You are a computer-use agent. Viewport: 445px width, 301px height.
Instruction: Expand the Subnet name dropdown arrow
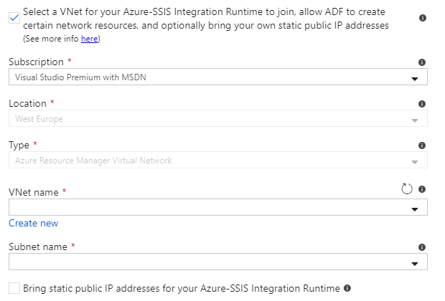[414, 263]
